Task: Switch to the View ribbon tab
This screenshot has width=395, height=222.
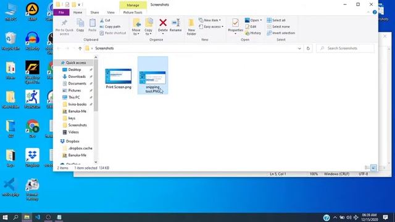Action: pos(110,12)
